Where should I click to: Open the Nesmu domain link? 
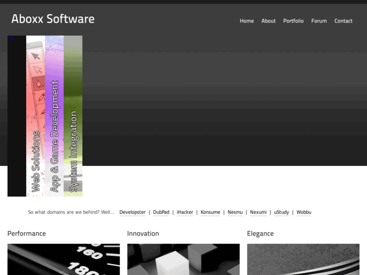coord(235,212)
